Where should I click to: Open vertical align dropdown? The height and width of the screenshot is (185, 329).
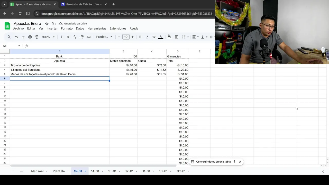click(x=204, y=37)
